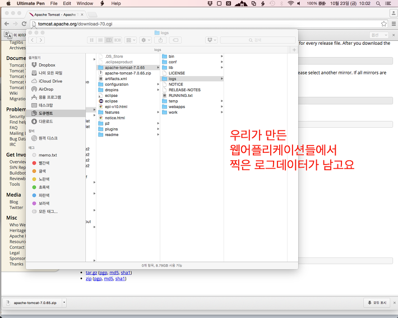
Task: Open AirDrop in Finder sidebar
Action: point(42,89)
